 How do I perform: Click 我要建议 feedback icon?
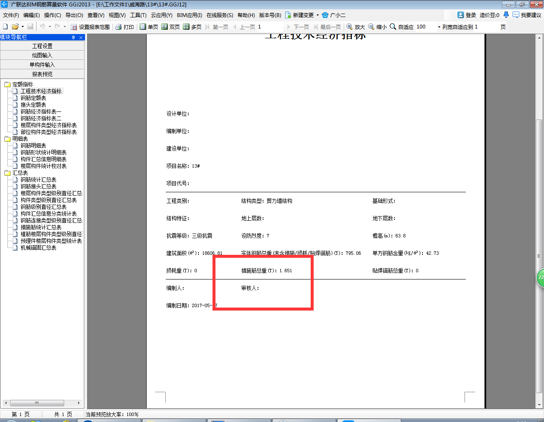click(x=516, y=15)
